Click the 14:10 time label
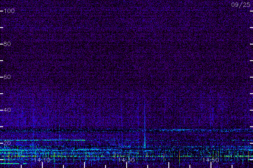253x168 pixels. pyautogui.click(x=42, y=160)
